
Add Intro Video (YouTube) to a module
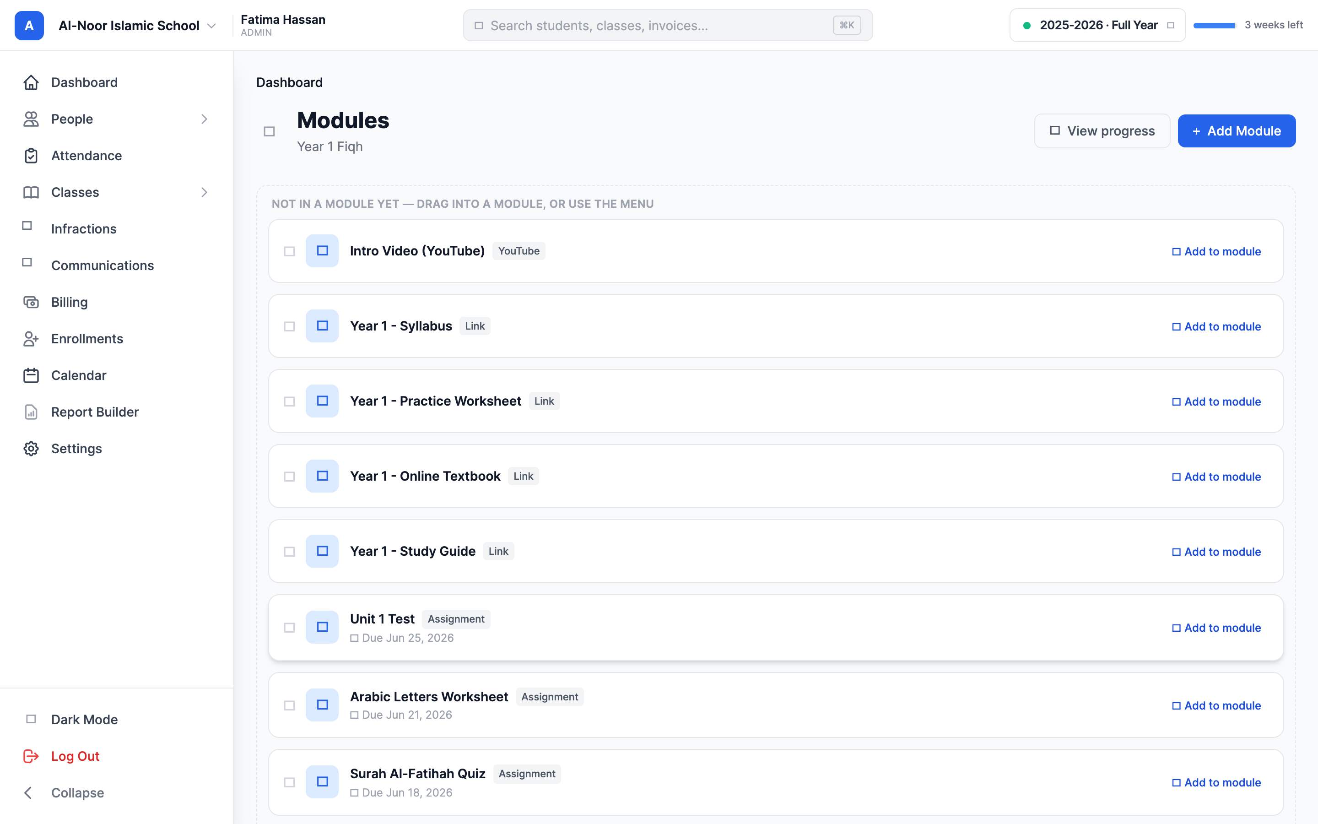(x=1216, y=251)
